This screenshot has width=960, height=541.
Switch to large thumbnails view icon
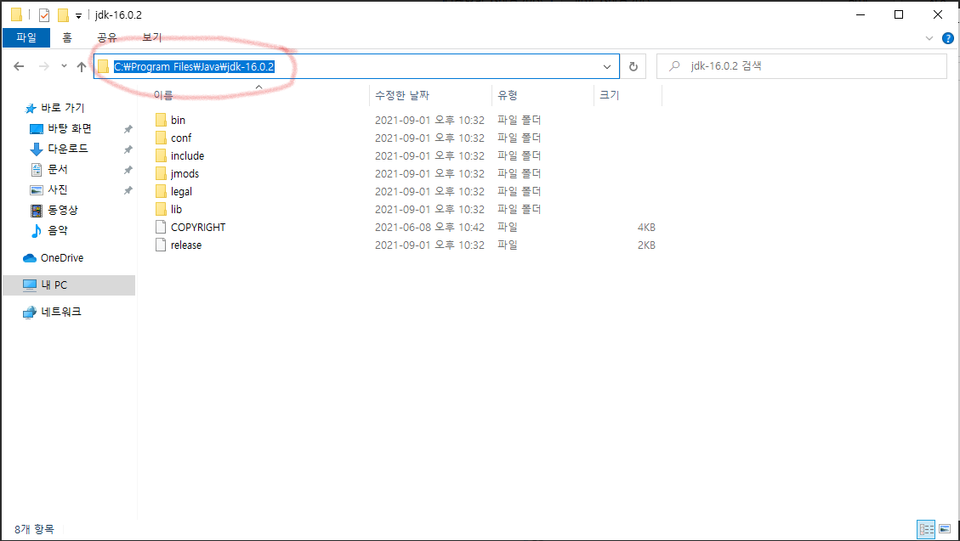point(945,529)
